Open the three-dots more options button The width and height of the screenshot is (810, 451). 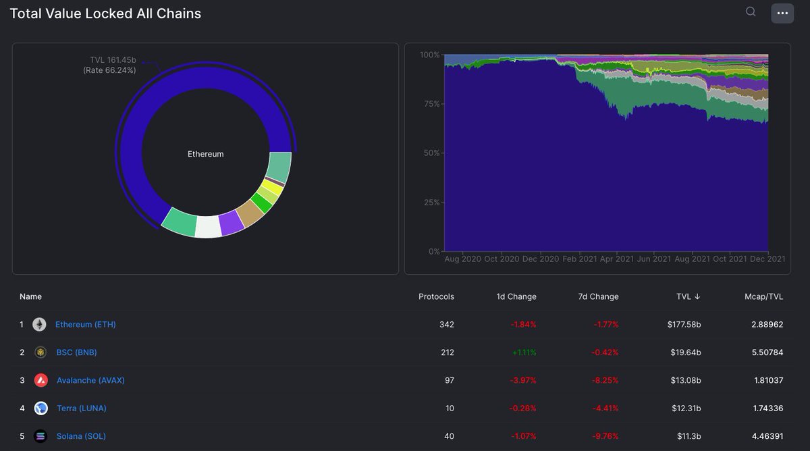pos(782,13)
